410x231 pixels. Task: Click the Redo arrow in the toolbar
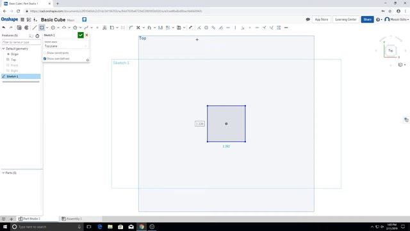coord(11,28)
